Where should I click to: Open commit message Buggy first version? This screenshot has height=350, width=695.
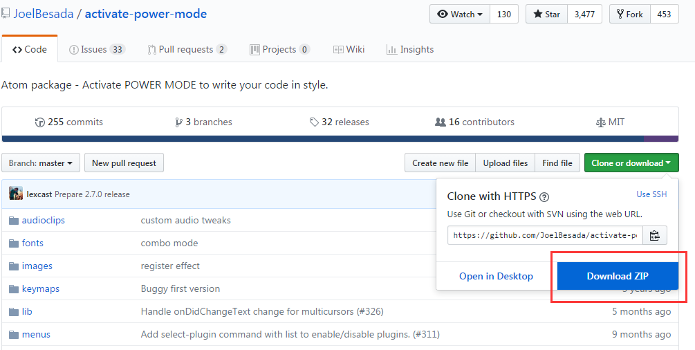180,288
